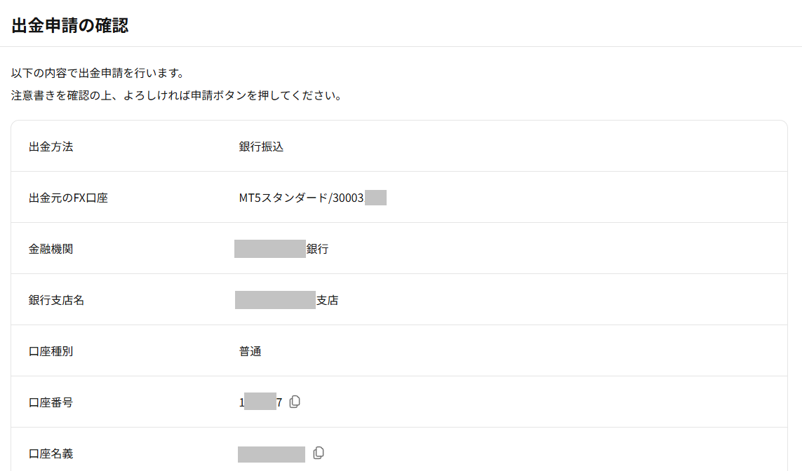Click the 出金元のFX口座 label
802x471 pixels.
tap(68, 198)
